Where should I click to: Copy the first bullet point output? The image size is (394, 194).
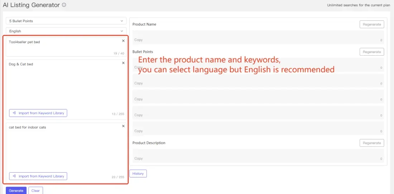click(139, 67)
